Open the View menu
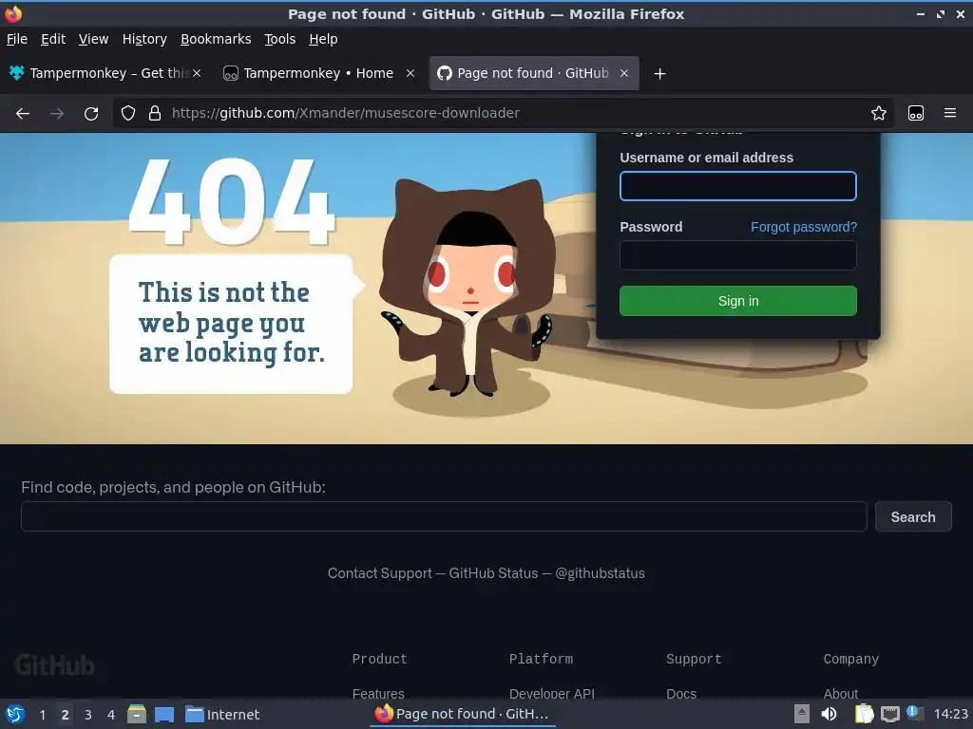The height and width of the screenshot is (729, 973). click(x=93, y=39)
